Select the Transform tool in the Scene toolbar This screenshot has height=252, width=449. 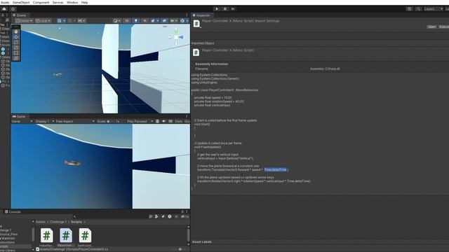pos(16,58)
